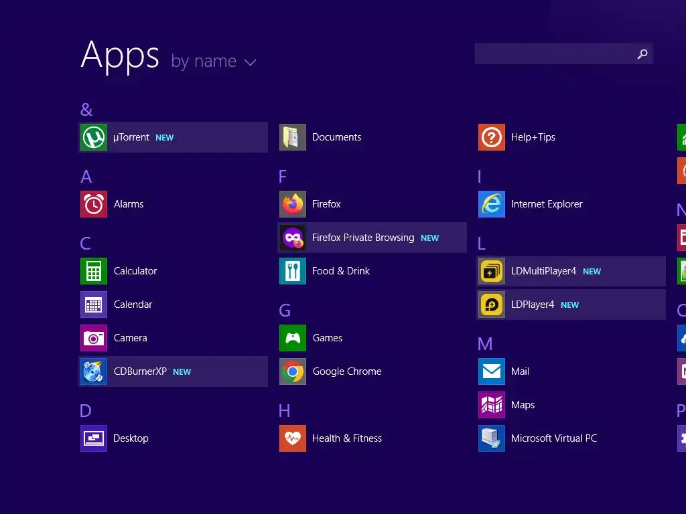Click the 'Apps' title heading
The width and height of the screenshot is (686, 514).
(120, 56)
